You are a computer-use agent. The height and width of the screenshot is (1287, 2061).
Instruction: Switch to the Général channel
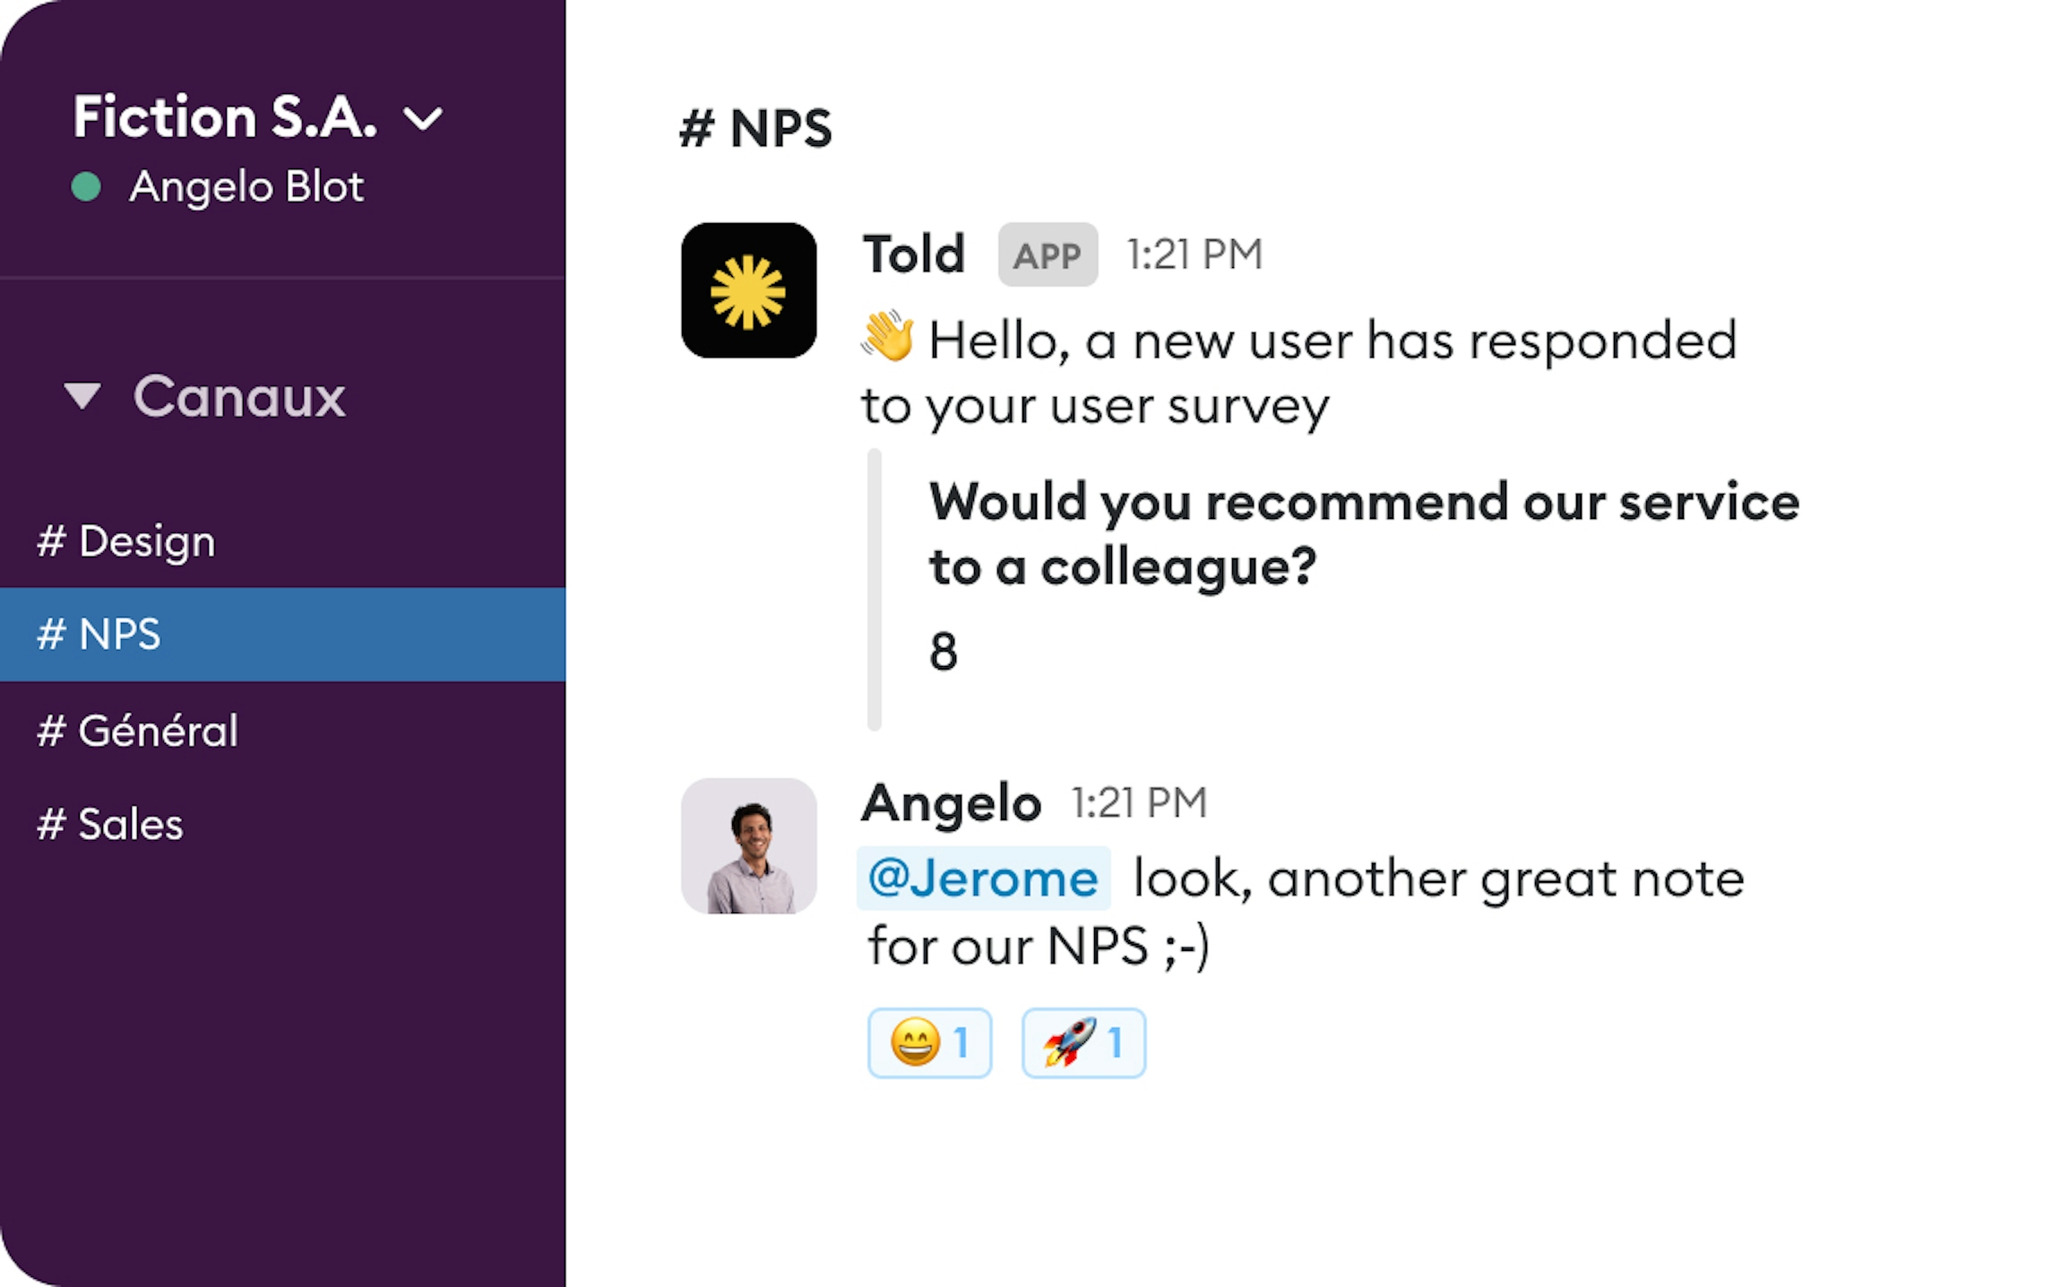click(x=138, y=730)
